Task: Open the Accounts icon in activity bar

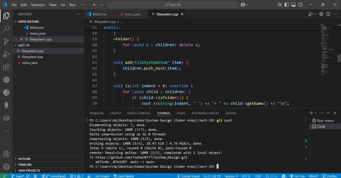Action: pyautogui.click(x=6, y=154)
